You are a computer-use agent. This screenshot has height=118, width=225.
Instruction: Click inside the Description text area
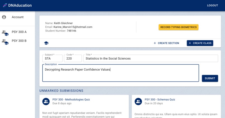click(x=121, y=73)
